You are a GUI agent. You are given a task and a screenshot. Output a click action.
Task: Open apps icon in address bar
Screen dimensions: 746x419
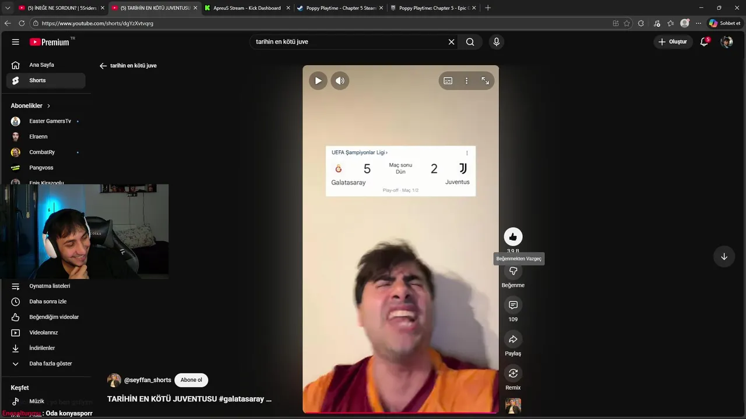pos(615,23)
